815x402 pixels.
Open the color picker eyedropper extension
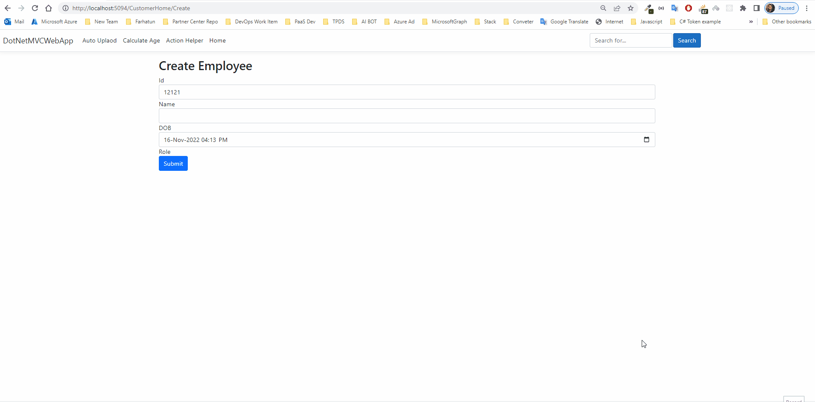[649, 8]
